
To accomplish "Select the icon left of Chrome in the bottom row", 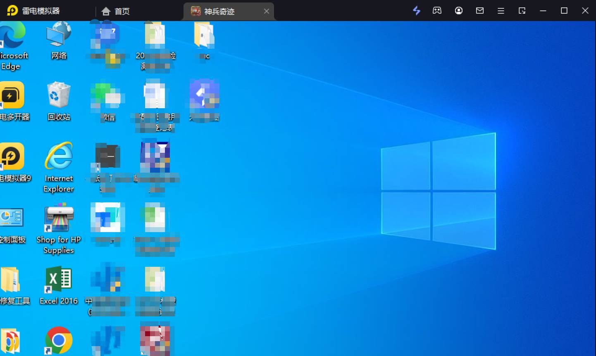I will tap(10, 341).
